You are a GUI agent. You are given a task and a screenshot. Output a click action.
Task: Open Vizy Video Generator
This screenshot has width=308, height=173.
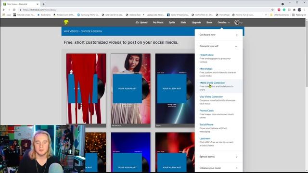point(211,97)
